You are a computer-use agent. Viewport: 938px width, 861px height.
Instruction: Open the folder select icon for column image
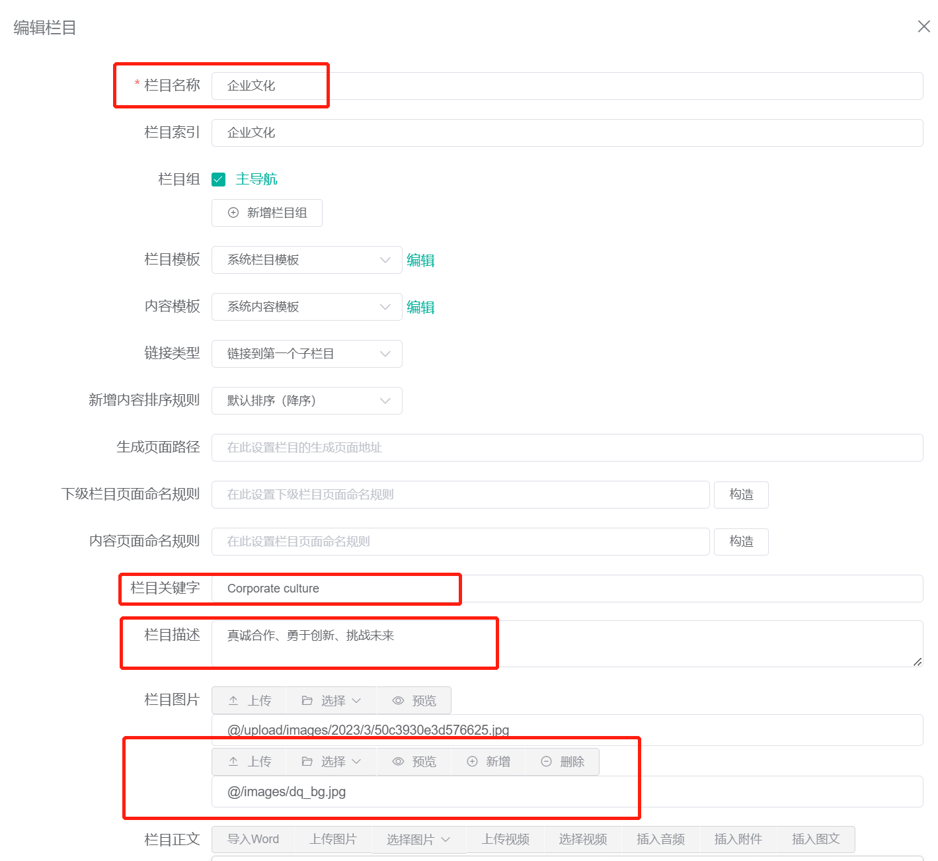coord(308,700)
